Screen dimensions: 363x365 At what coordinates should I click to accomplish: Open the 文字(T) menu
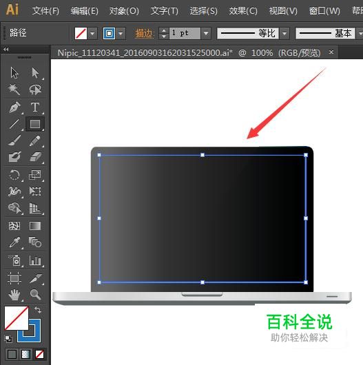(164, 11)
